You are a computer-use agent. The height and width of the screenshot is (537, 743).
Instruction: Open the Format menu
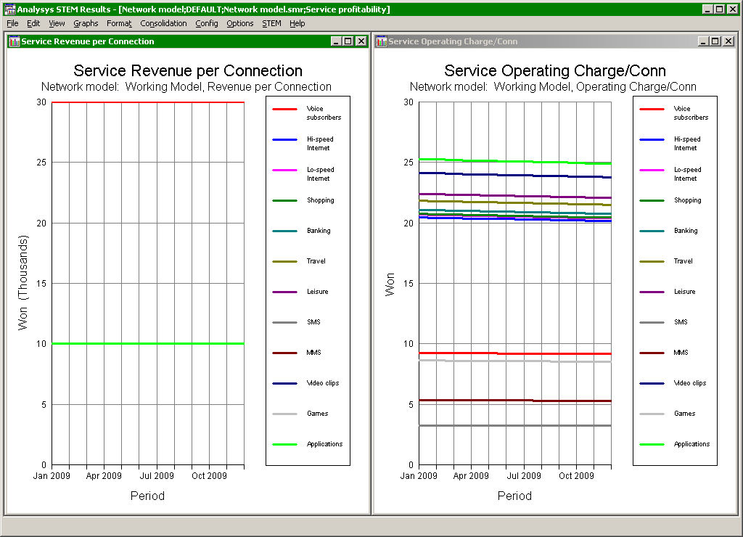point(119,23)
